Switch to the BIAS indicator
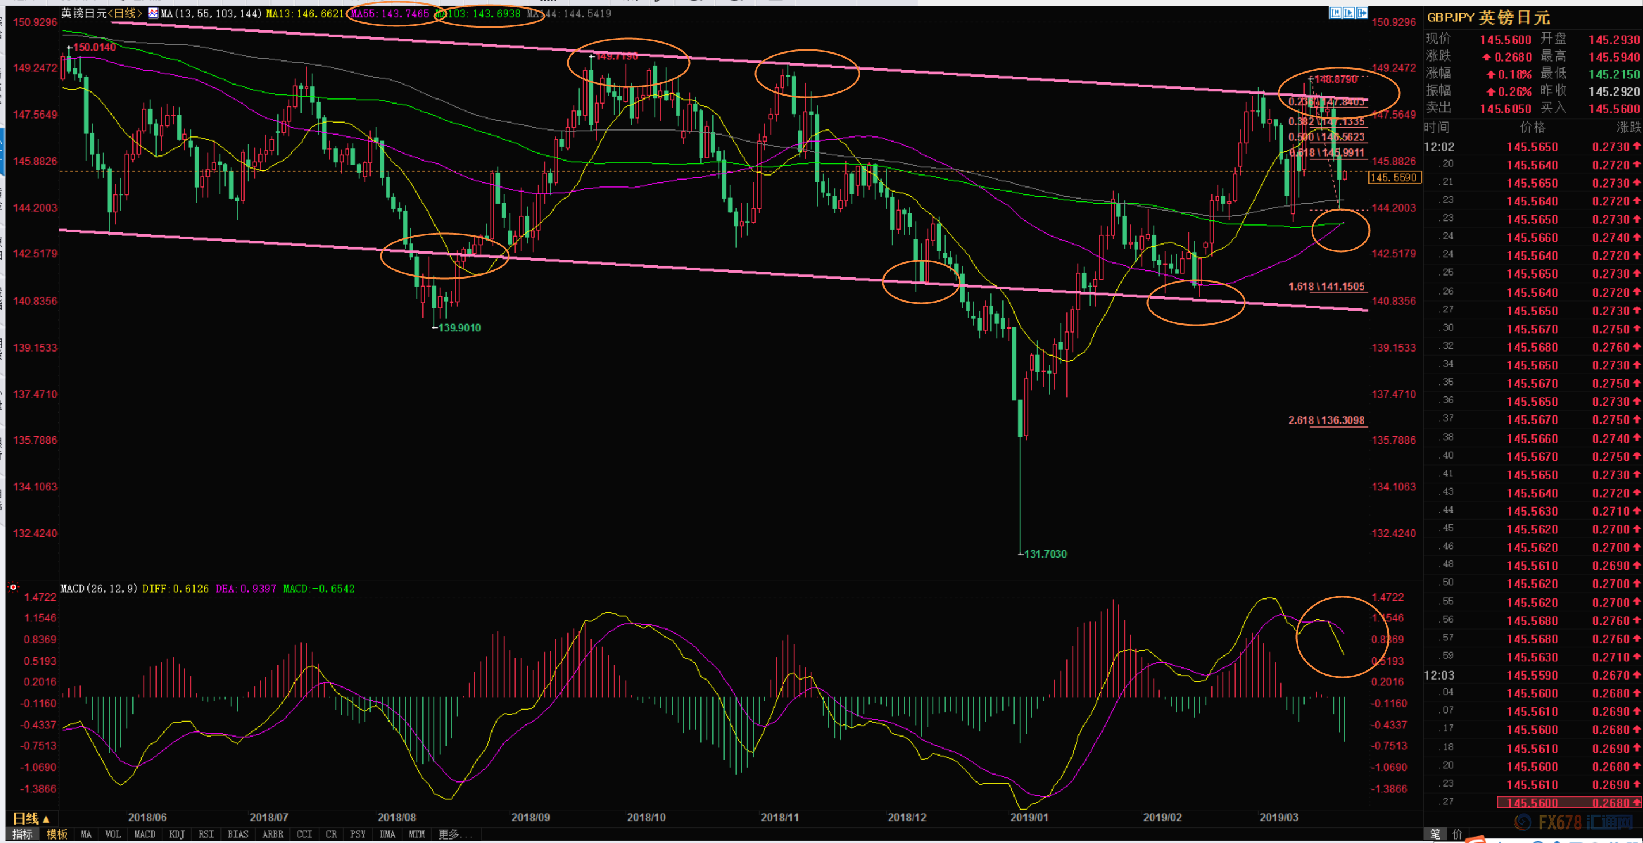This screenshot has height=843, width=1643. [238, 834]
